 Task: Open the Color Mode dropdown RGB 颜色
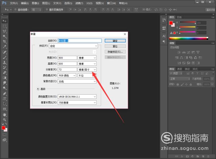pos(67,75)
